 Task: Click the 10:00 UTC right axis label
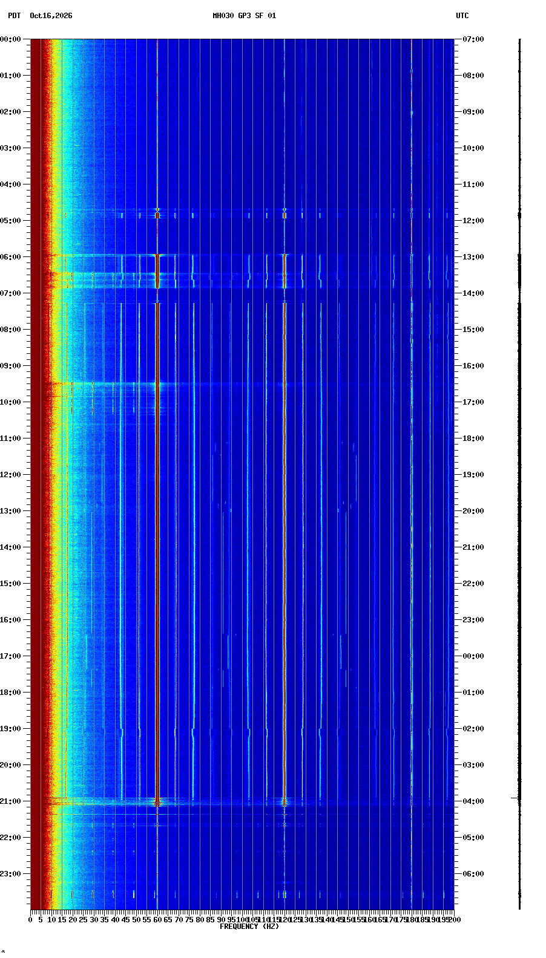click(473, 148)
